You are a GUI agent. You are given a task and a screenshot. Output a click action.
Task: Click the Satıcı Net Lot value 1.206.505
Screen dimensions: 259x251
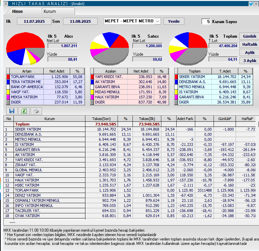click(x=147, y=46)
